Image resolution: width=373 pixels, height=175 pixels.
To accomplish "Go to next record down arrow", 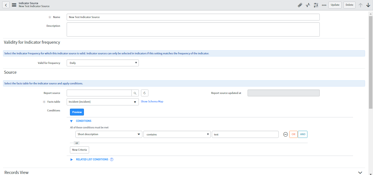I will tap(368, 5).
